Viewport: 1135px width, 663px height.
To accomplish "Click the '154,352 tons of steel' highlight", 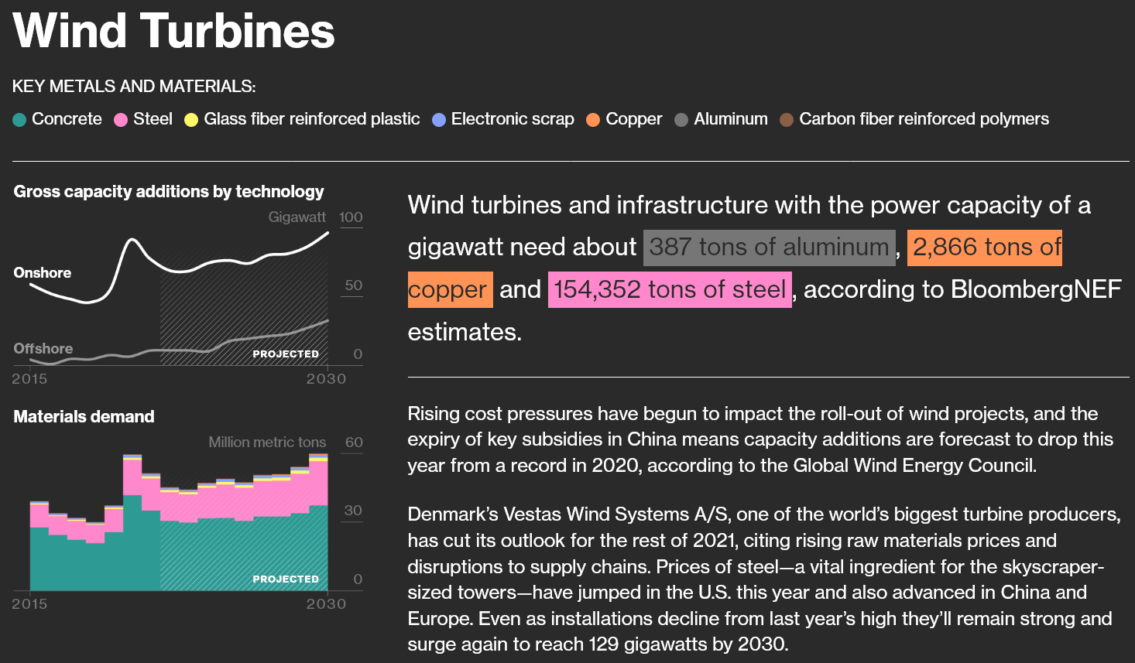I will tap(670, 290).
